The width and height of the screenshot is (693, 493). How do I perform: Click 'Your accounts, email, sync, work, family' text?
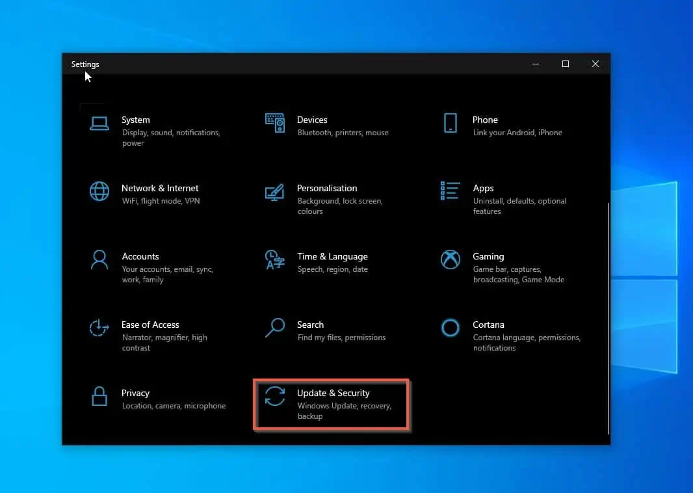coord(168,274)
